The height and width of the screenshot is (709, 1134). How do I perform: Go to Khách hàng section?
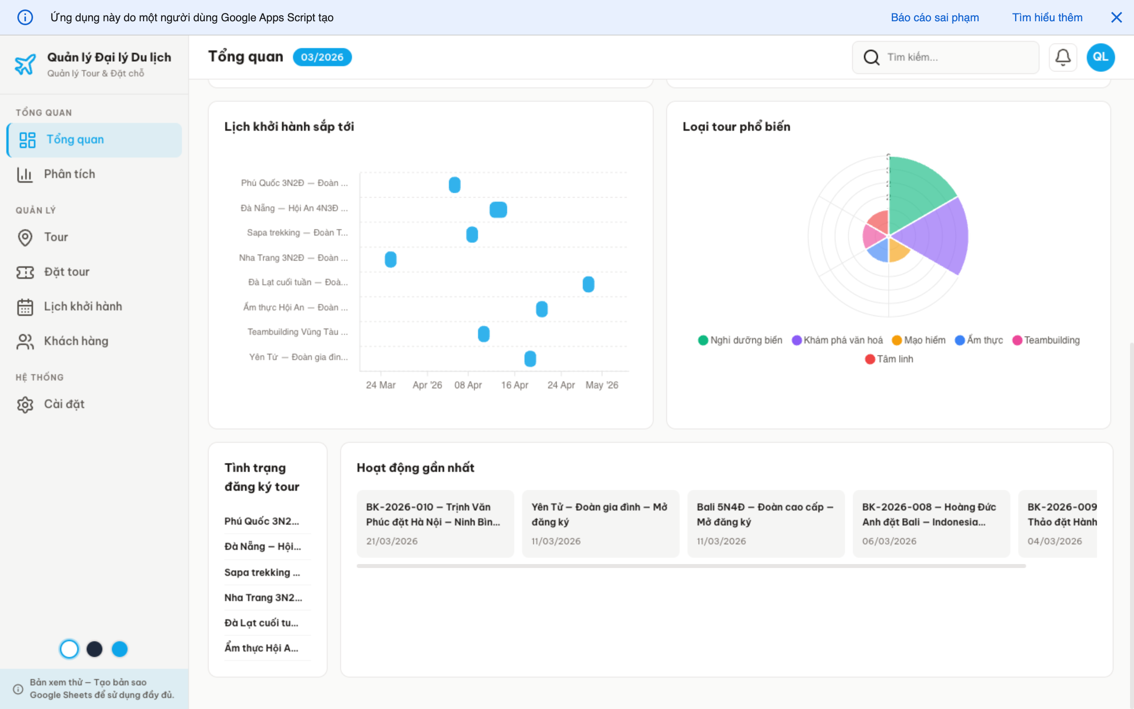(76, 341)
